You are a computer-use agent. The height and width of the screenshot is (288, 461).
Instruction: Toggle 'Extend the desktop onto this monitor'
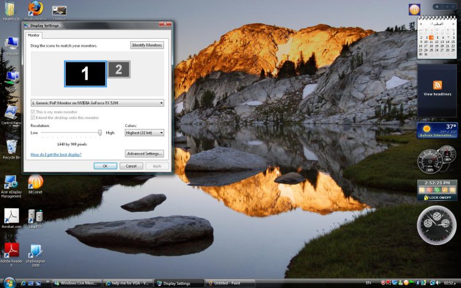point(33,118)
